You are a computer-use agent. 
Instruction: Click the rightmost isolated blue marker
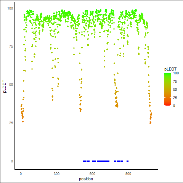128,161
